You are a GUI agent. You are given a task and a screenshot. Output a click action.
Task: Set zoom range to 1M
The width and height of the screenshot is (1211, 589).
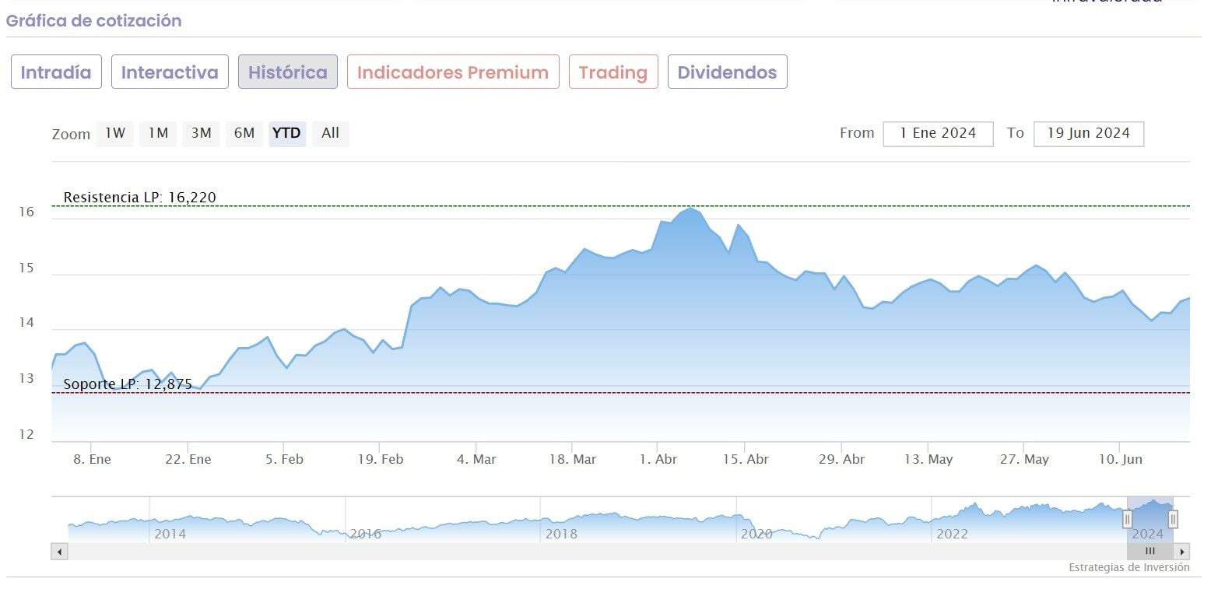(158, 133)
